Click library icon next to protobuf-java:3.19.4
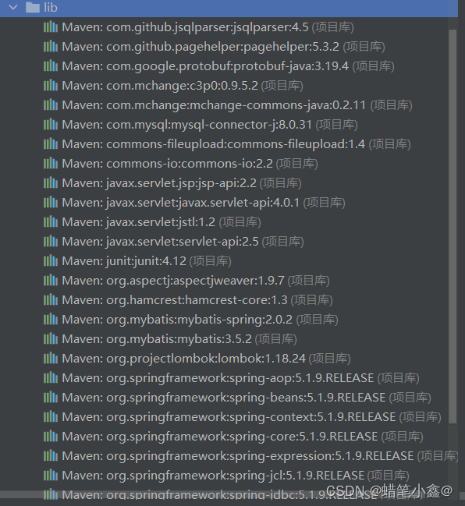The width and height of the screenshot is (465, 506). 51,66
